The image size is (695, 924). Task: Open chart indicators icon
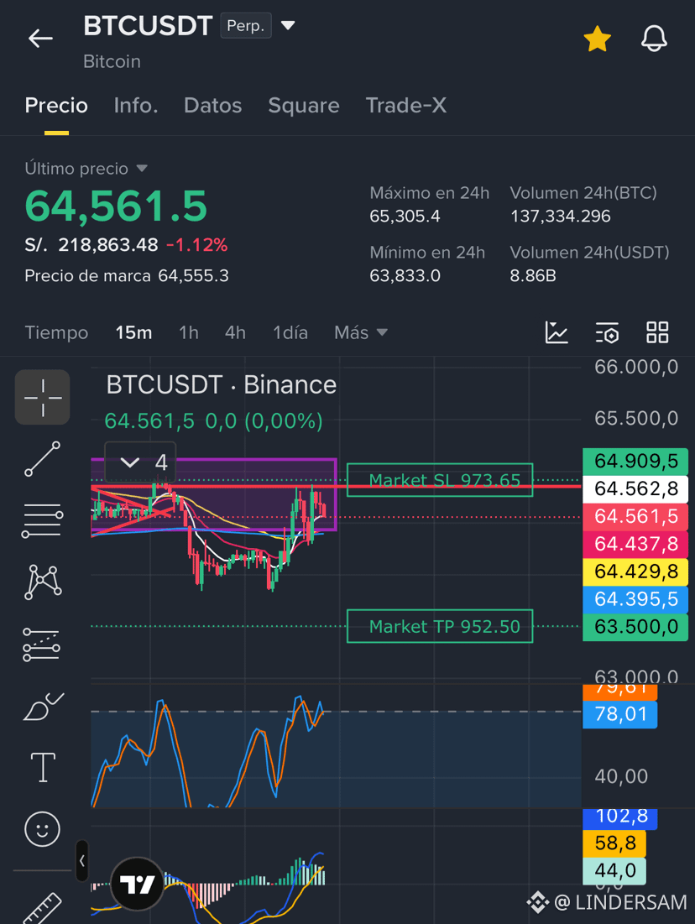[557, 332]
